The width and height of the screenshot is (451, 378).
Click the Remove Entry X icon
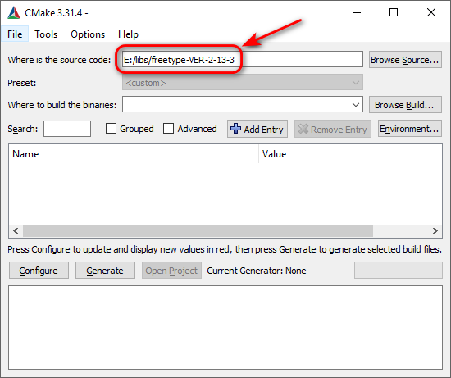[303, 129]
